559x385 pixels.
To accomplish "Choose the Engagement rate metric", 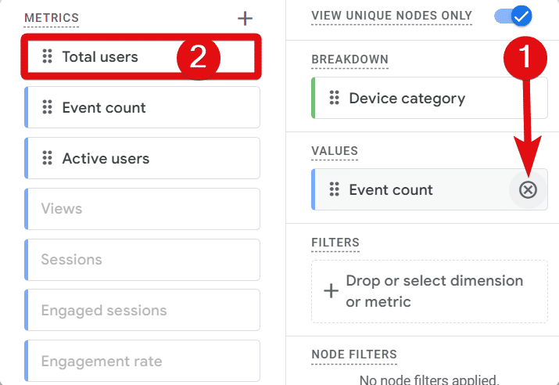I will point(142,361).
